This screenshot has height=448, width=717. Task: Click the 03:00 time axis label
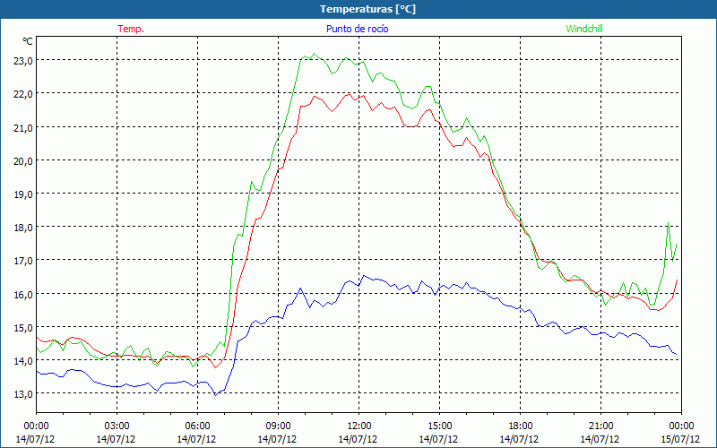(x=117, y=426)
